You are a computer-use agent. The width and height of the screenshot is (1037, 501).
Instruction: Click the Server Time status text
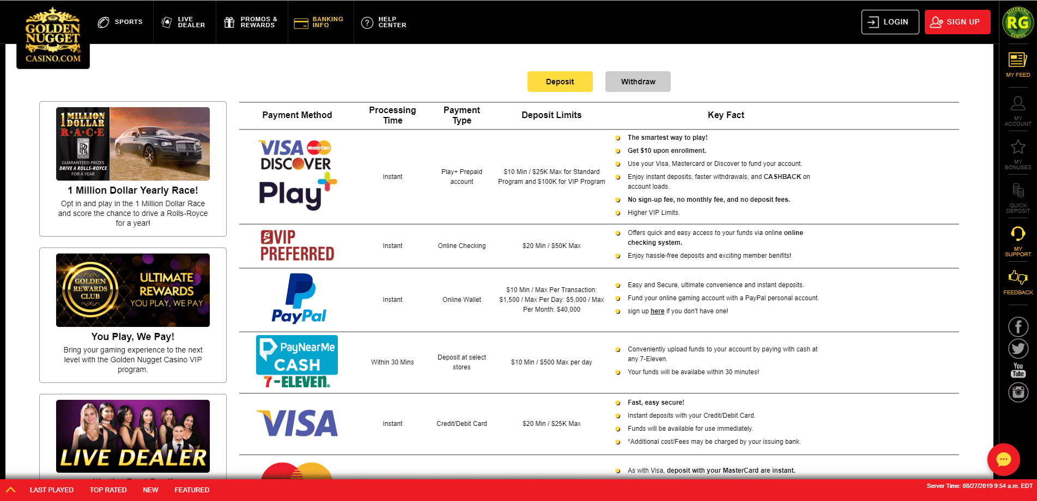point(979,486)
